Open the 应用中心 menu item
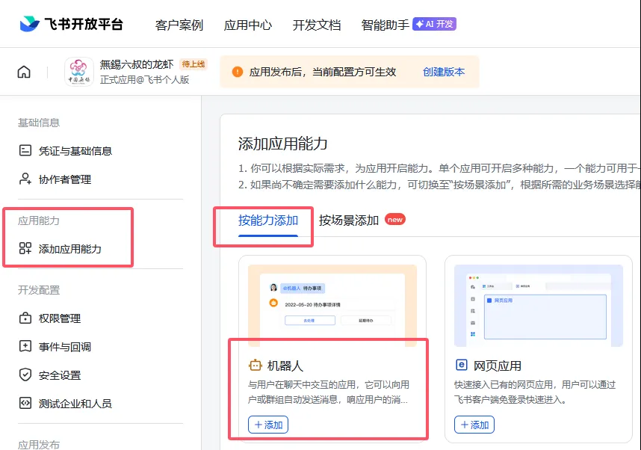 pyautogui.click(x=248, y=25)
